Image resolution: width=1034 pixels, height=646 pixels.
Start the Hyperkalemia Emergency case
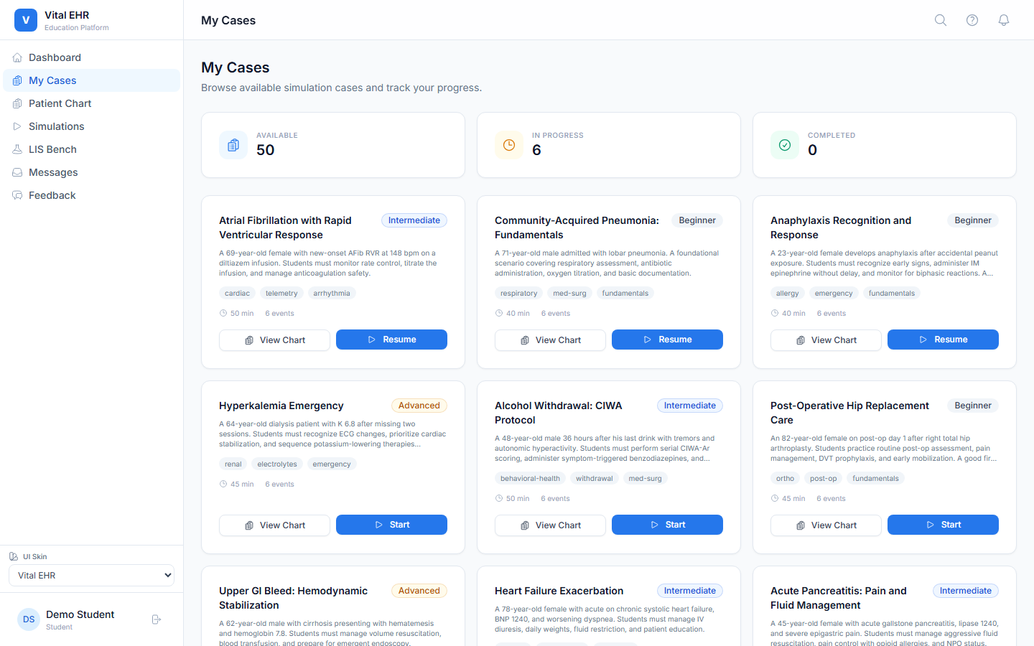click(x=391, y=525)
